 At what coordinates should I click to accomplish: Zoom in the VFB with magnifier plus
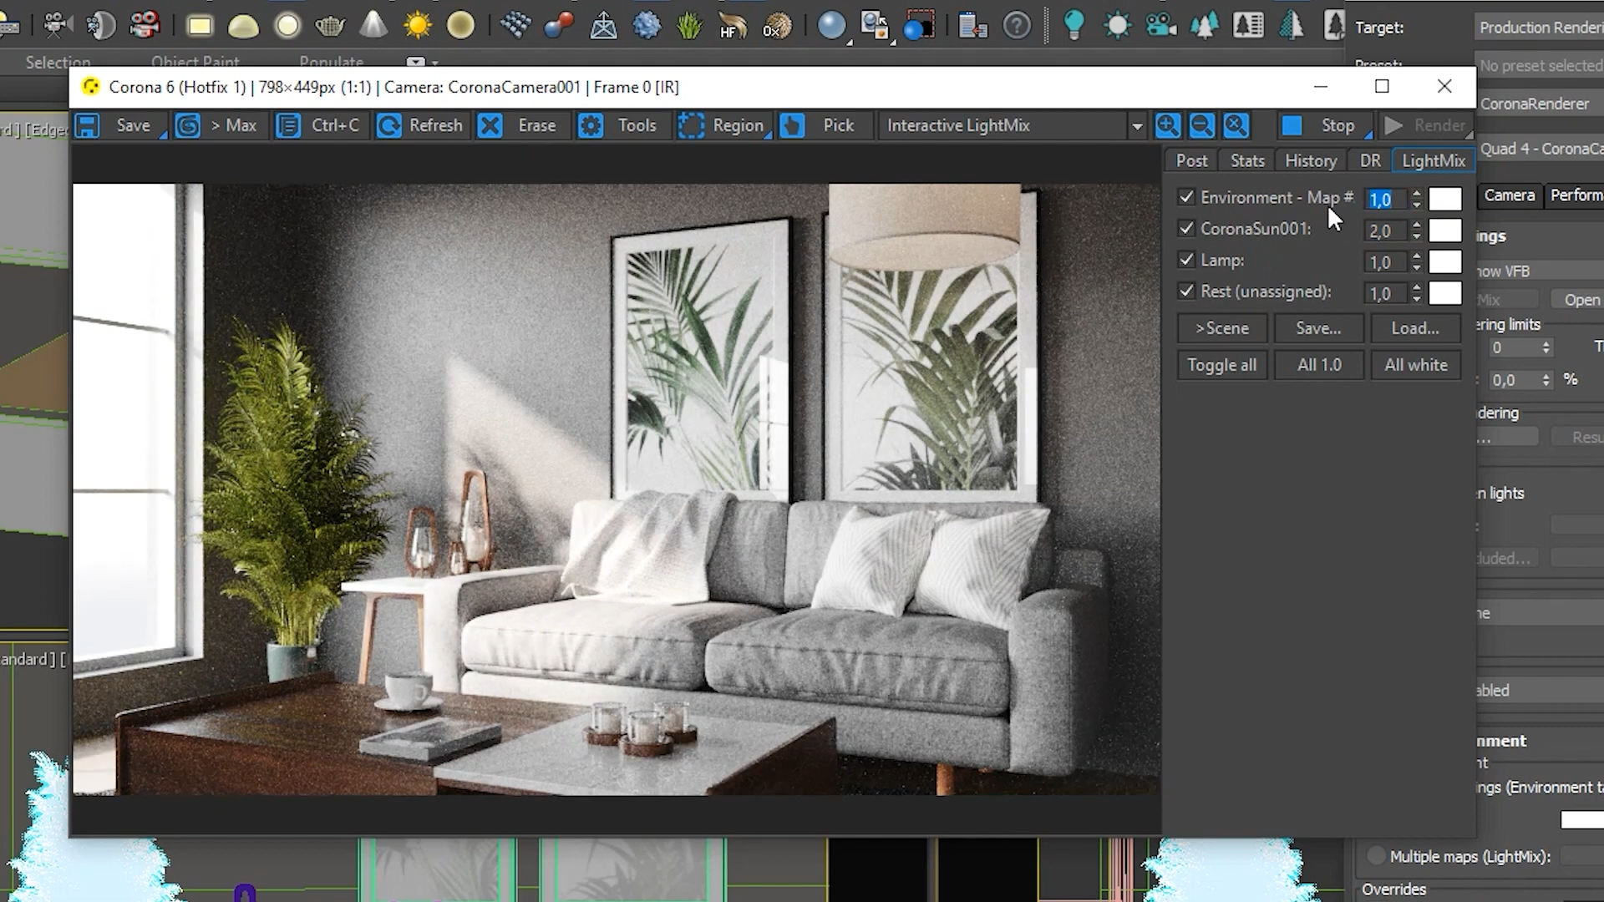tap(1168, 125)
